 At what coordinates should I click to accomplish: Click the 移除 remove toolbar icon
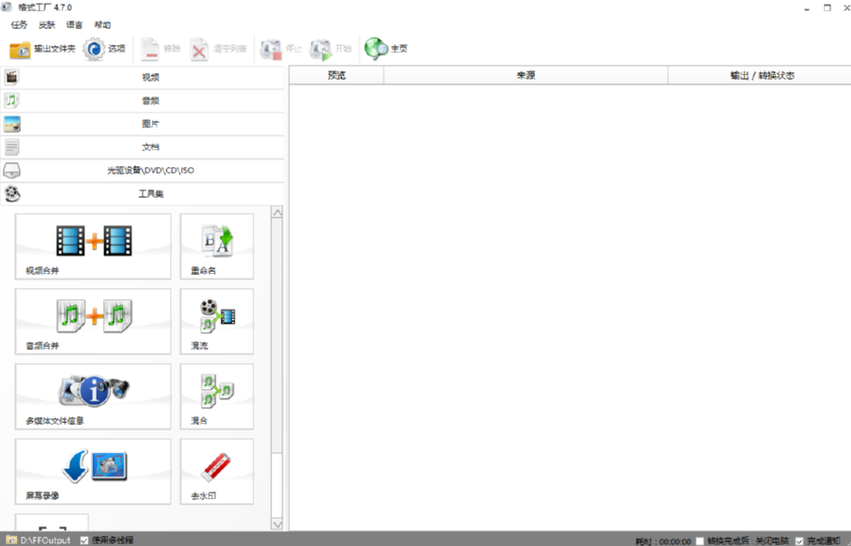(150, 49)
